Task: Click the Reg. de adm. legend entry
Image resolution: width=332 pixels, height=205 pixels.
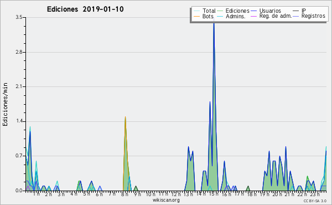Action: pos(276,16)
